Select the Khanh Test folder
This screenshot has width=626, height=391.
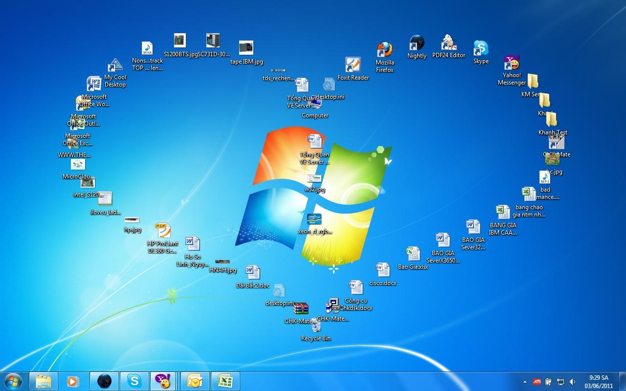(552, 120)
